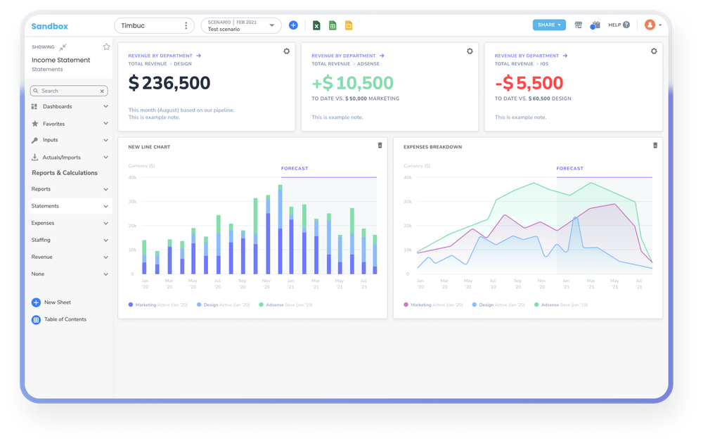Click the Sandbox logo
The width and height of the screenshot is (703, 443).
coord(50,26)
